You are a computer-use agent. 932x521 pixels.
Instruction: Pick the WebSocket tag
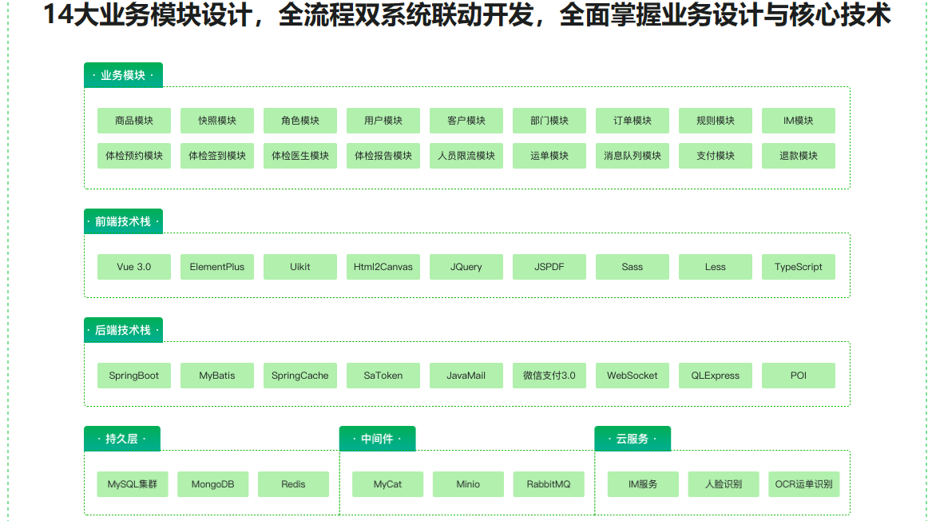pyautogui.click(x=633, y=376)
